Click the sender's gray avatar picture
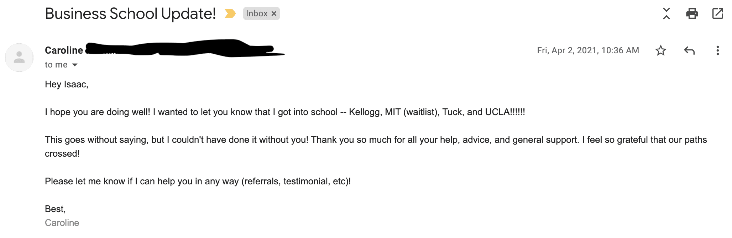Viewport: 732px width, 238px height. coord(19,58)
